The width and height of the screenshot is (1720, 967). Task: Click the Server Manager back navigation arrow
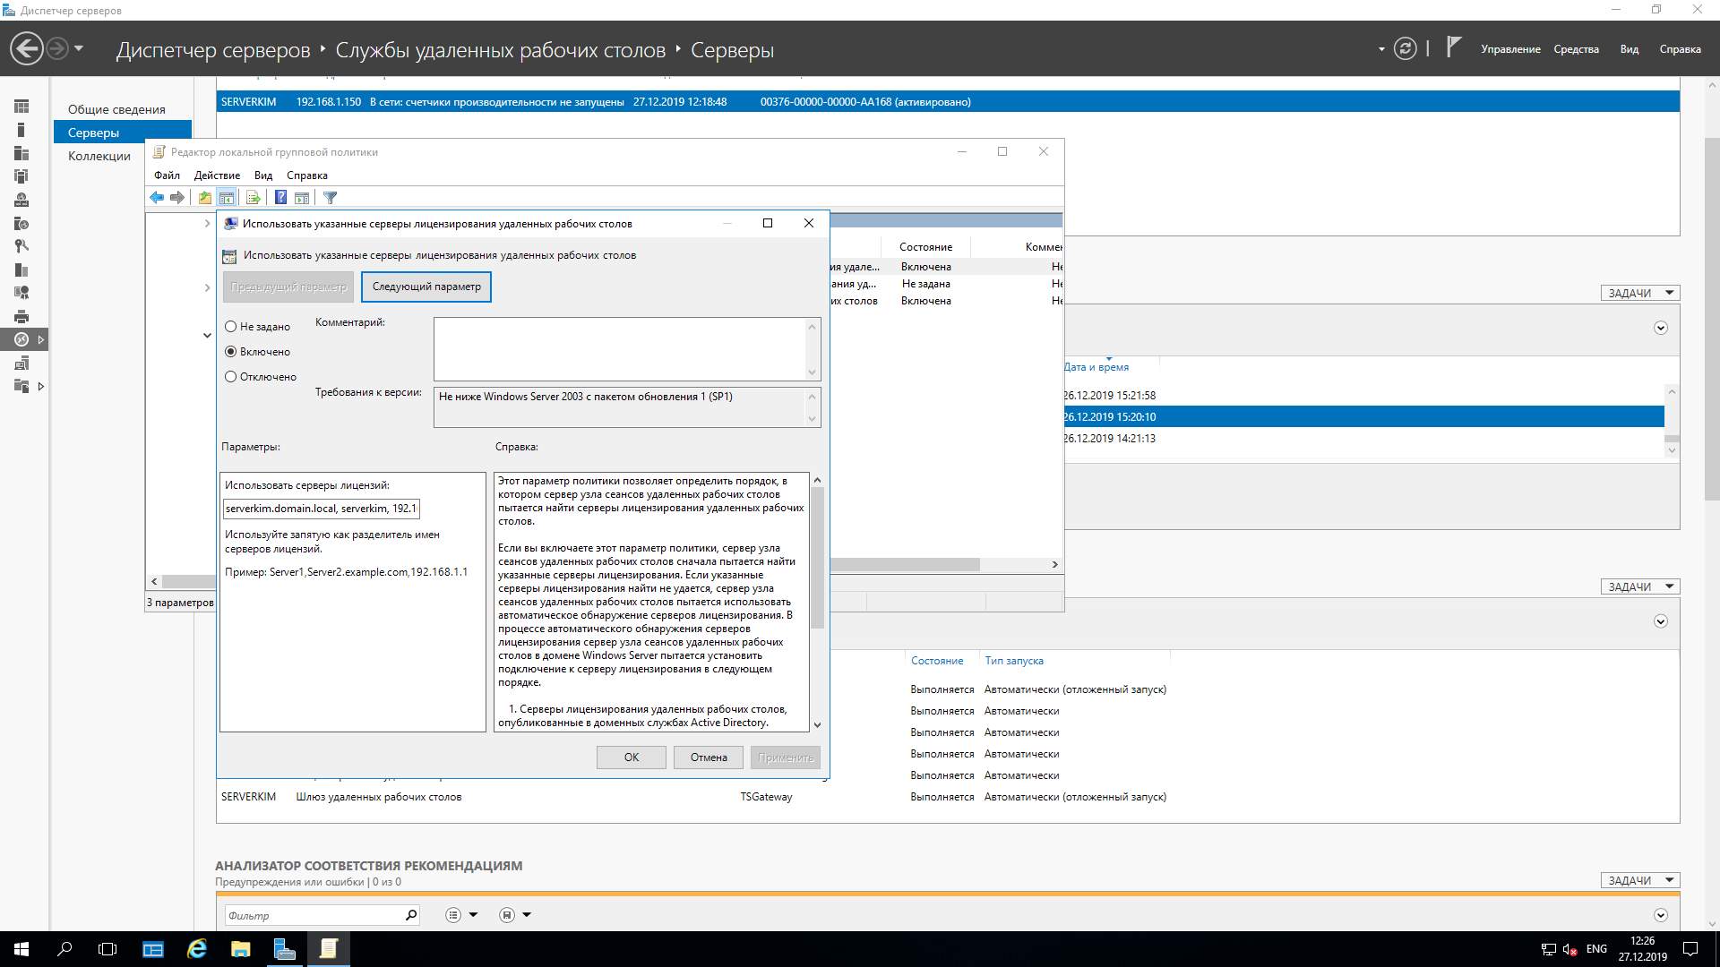click(x=27, y=48)
